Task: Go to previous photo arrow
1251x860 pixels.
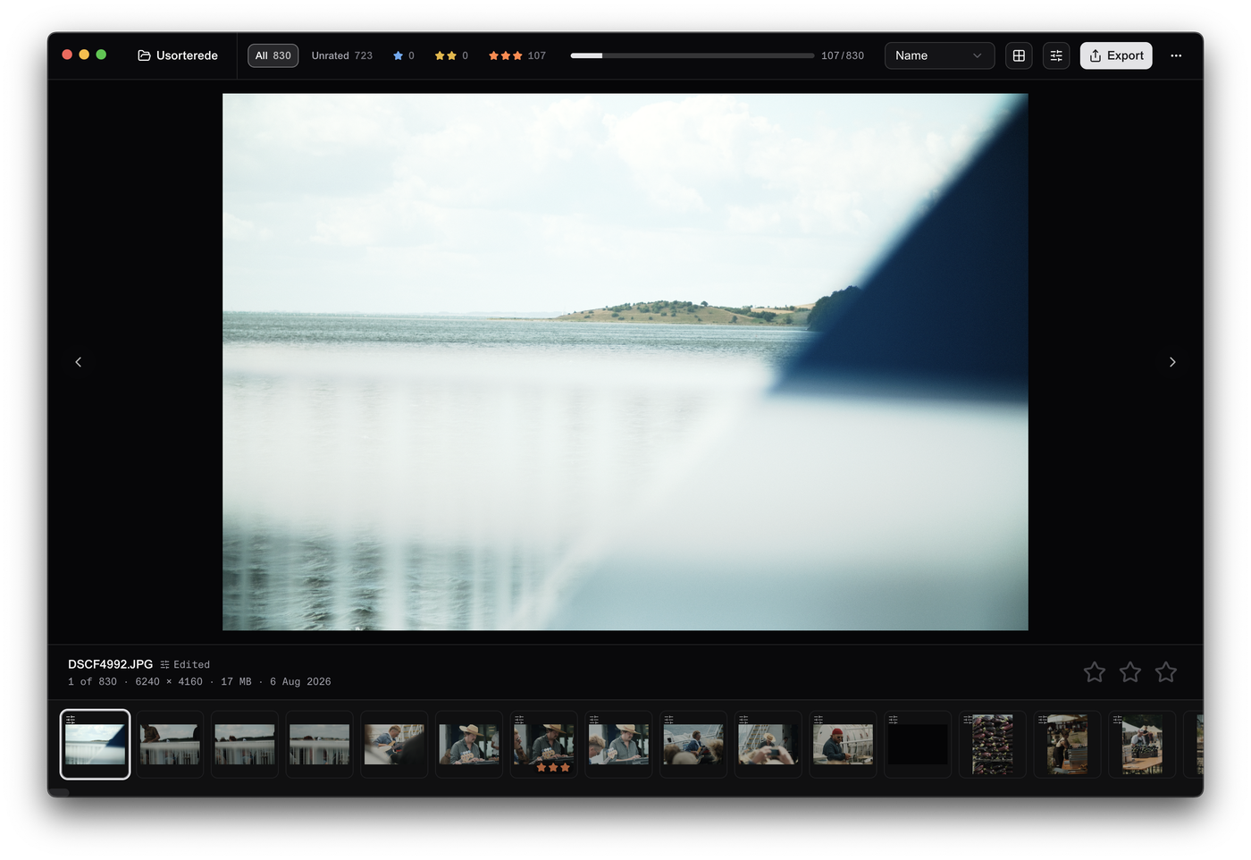Action: point(79,362)
